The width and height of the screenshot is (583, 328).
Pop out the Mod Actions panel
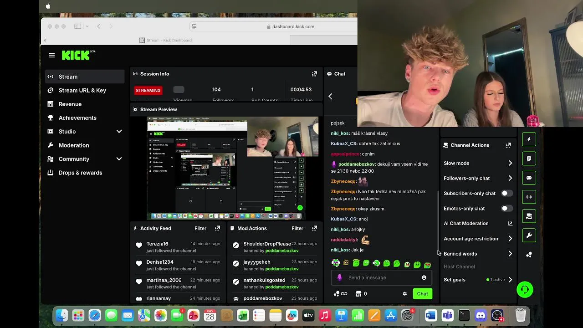tap(314, 228)
